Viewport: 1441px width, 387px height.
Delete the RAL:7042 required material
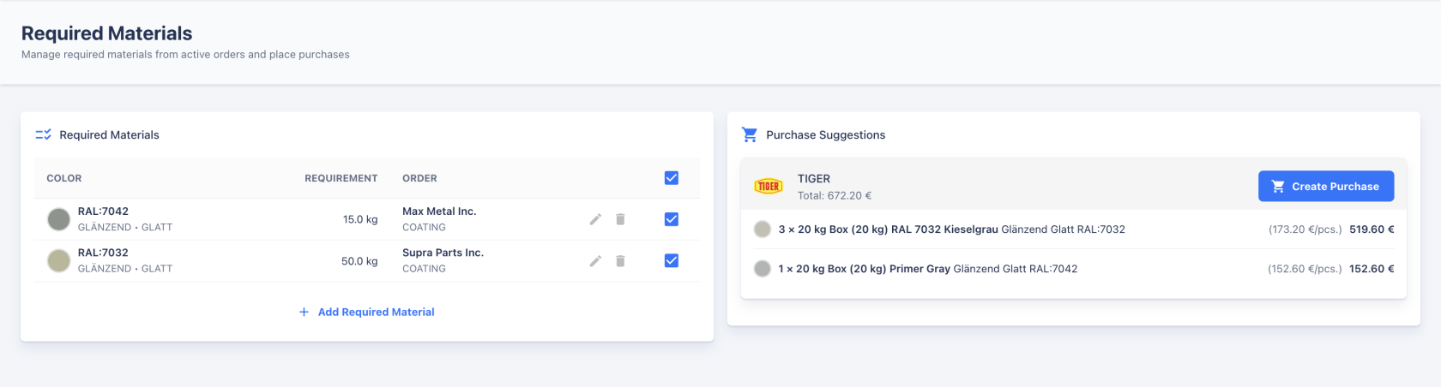click(620, 219)
